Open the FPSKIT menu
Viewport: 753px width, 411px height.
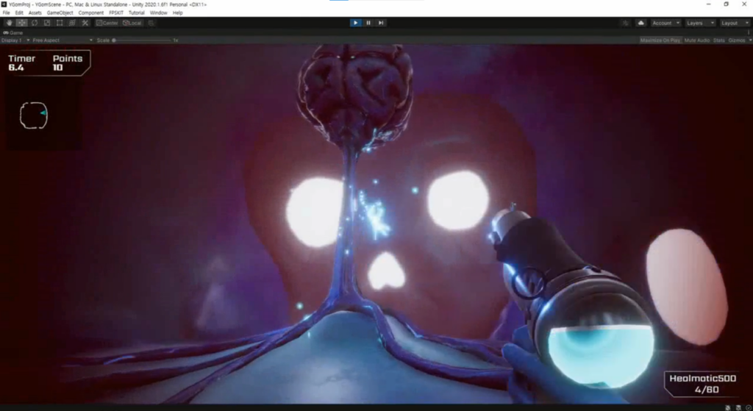click(x=116, y=13)
